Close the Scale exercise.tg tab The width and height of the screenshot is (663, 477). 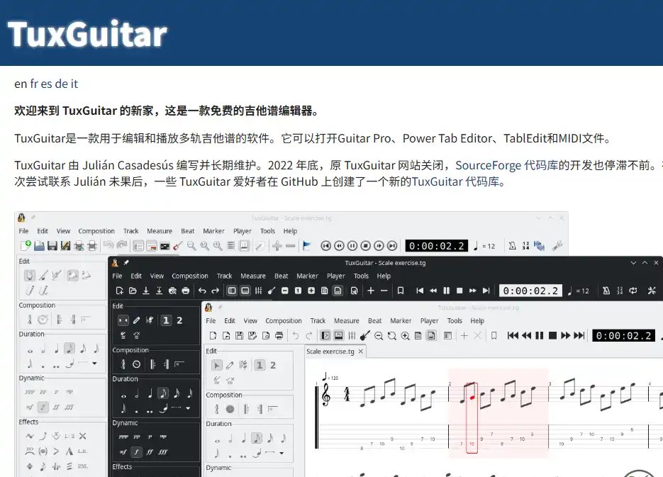361,352
